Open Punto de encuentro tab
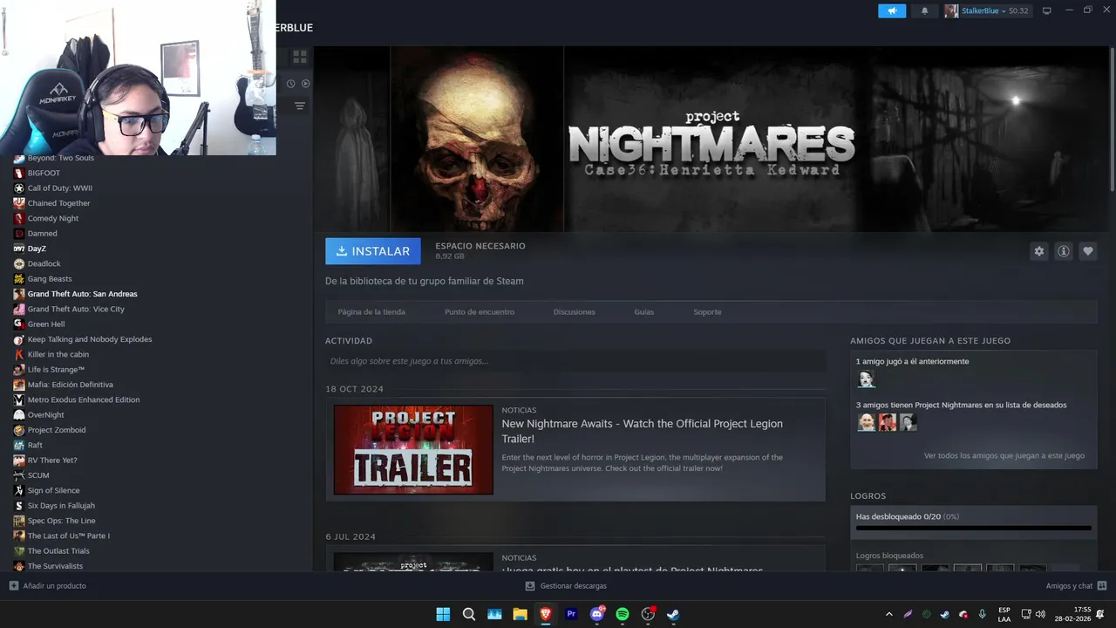The image size is (1116, 628). 480,311
